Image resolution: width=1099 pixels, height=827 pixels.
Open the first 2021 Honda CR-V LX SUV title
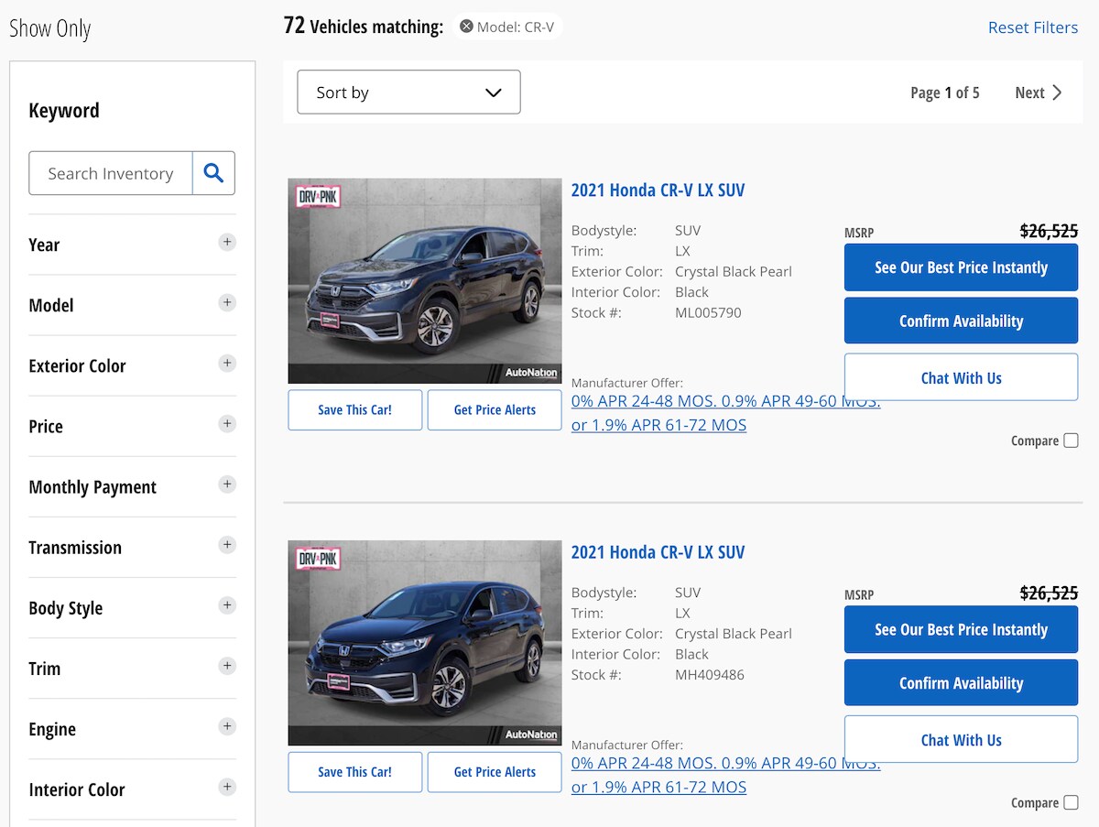pos(658,190)
